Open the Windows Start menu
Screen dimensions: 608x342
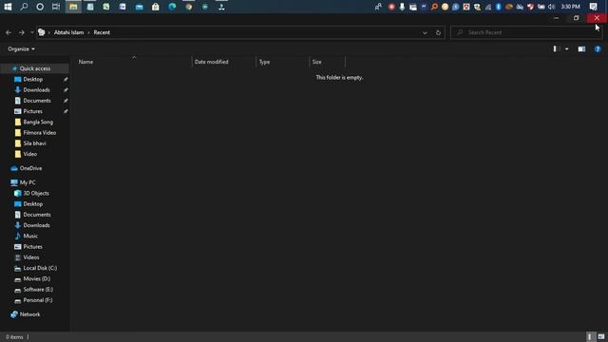click(8, 7)
